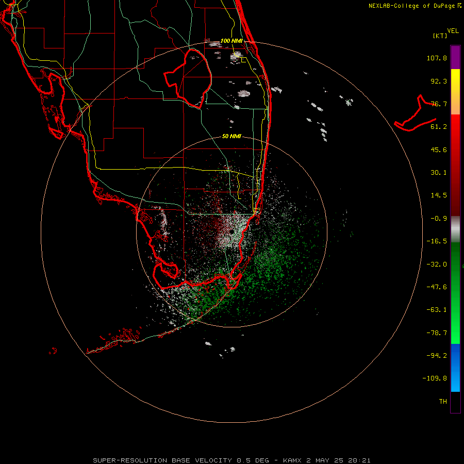Click the Bahamas island outline at right

tap(415, 113)
